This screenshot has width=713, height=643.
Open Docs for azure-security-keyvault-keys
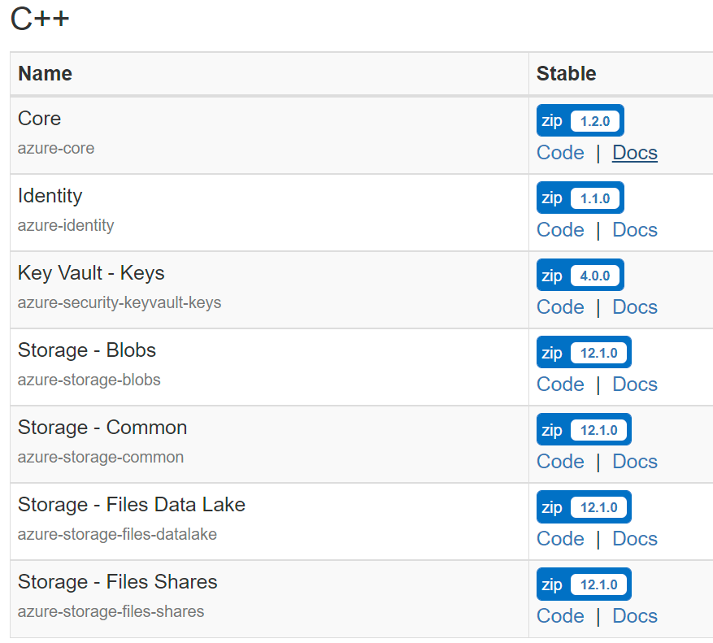coord(634,306)
